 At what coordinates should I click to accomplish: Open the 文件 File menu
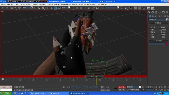[3, 4]
